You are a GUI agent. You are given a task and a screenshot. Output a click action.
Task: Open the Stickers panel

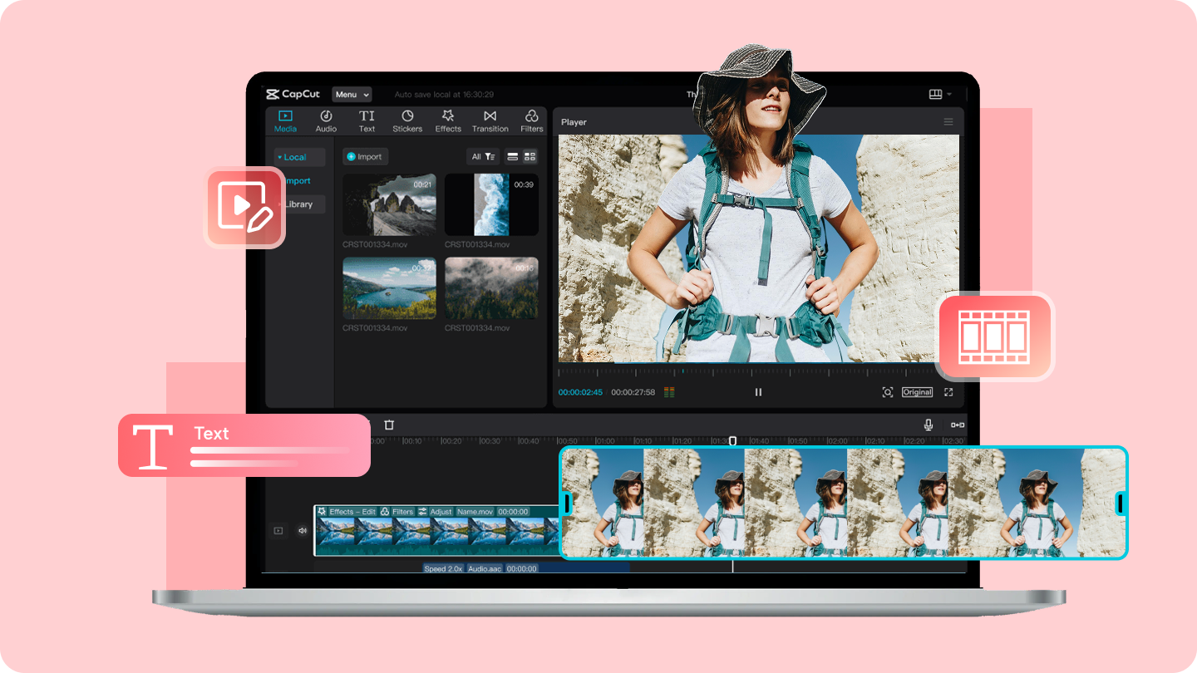407,120
